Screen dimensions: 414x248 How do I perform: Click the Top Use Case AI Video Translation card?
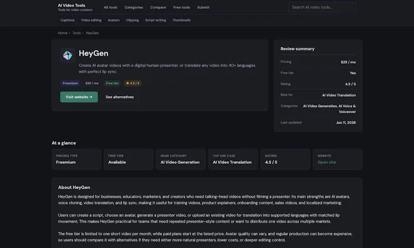tap(233, 159)
